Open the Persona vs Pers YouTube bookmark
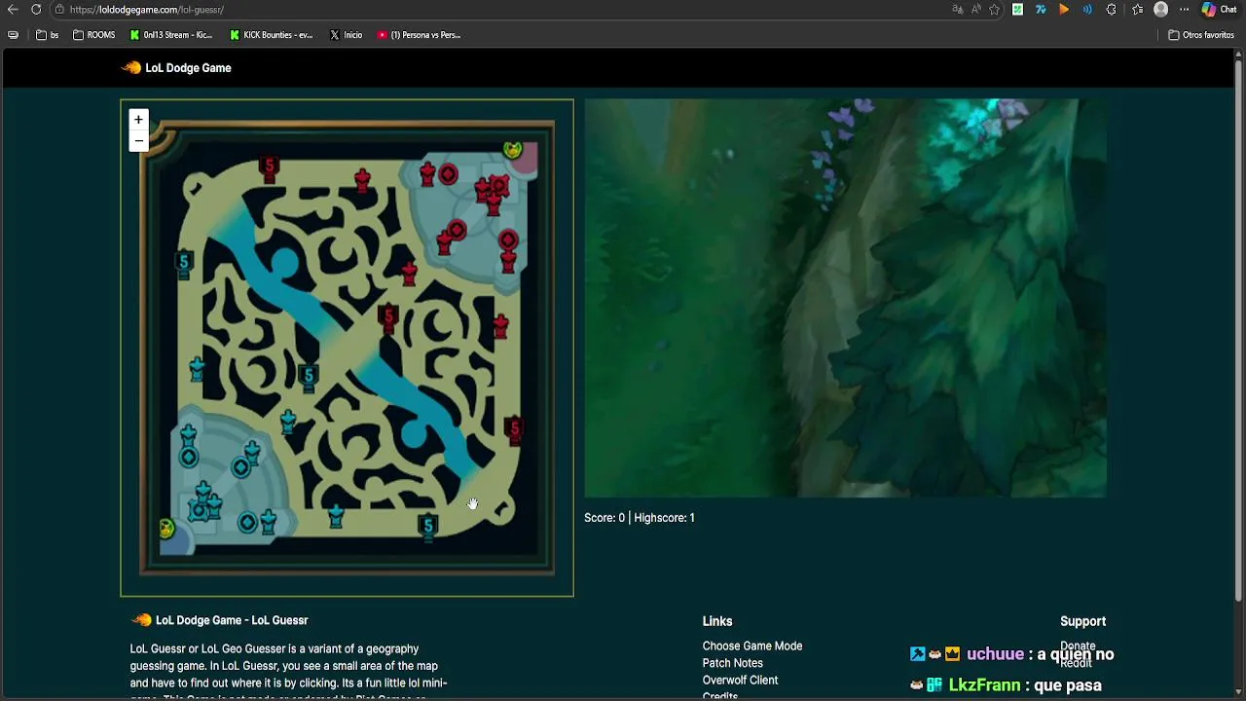1246x701 pixels. coord(420,35)
